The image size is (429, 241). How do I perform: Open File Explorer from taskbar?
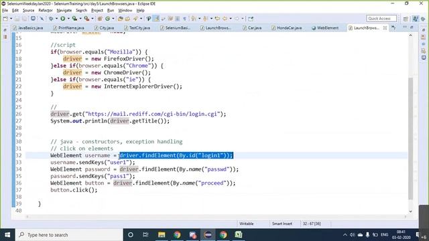pyautogui.click(x=162, y=235)
